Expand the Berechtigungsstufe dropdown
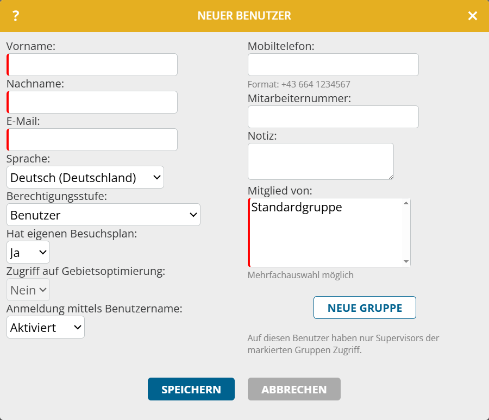 (103, 215)
